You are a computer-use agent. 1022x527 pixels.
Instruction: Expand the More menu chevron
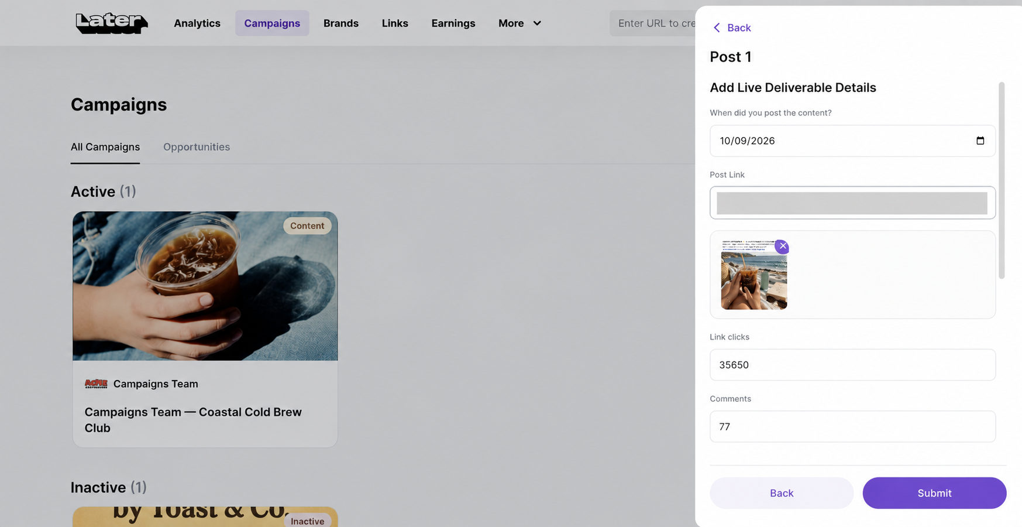pyautogui.click(x=537, y=23)
